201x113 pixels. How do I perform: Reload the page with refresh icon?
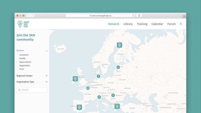(x=133, y=16)
